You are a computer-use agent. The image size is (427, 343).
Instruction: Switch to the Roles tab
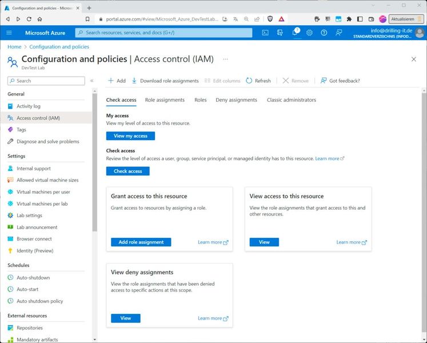[201, 100]
